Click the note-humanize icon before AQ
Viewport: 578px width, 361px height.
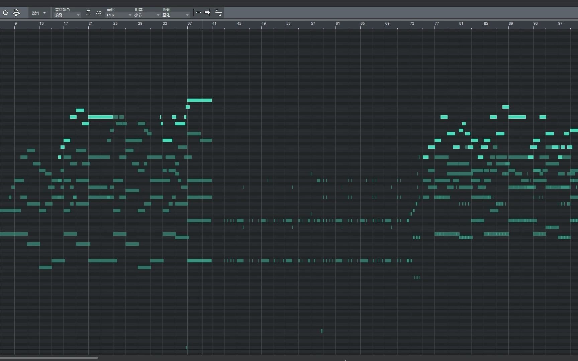(88, 13)
